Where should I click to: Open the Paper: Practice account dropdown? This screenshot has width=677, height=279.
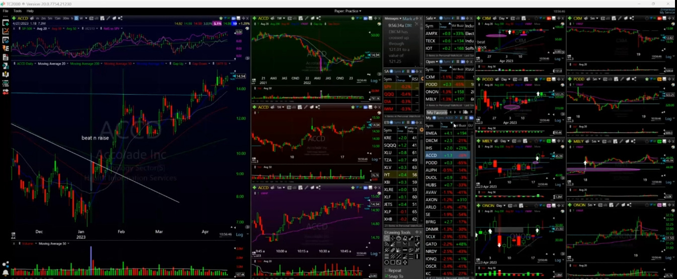(x=348, y=11)
